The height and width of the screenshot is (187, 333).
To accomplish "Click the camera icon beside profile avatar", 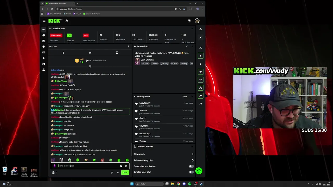I will [189, 21].
